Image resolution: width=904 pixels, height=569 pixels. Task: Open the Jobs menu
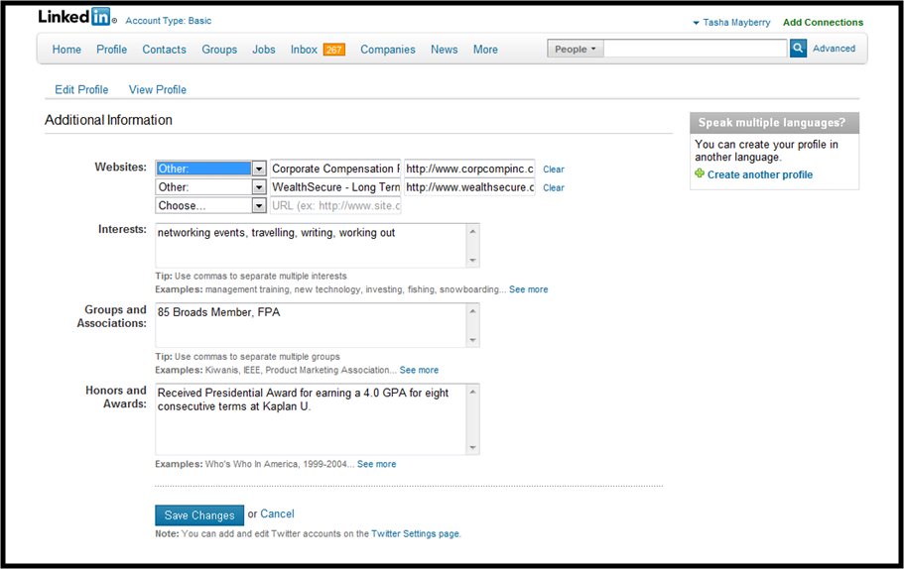(x=264, y=50)
